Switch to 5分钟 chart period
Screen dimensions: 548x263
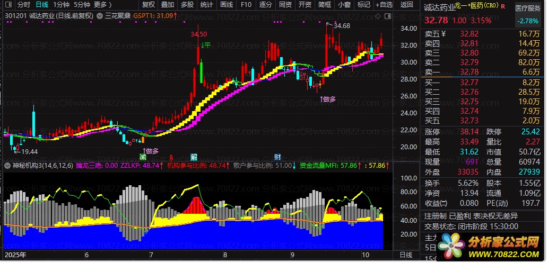click(x=82, y=5)
